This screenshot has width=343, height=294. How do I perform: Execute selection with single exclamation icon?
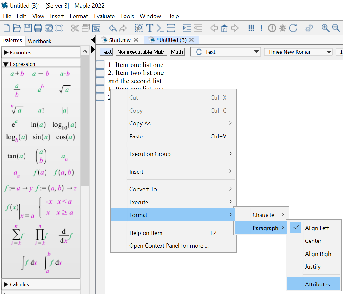pyautogui.click(x=261, y=28)
